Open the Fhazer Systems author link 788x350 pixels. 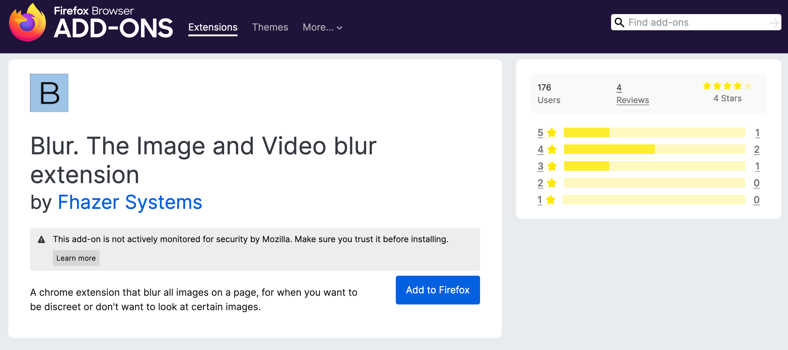[x=130, y=202]
